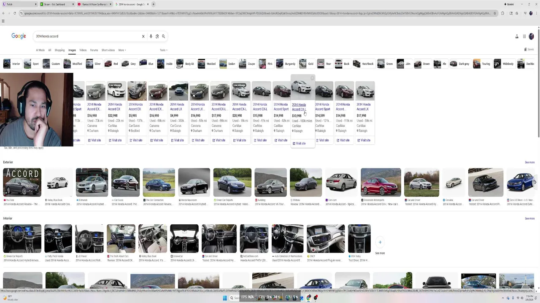
Task: Visit site for the $22,998 Accord EX
Action: click(x=115, y=140)
